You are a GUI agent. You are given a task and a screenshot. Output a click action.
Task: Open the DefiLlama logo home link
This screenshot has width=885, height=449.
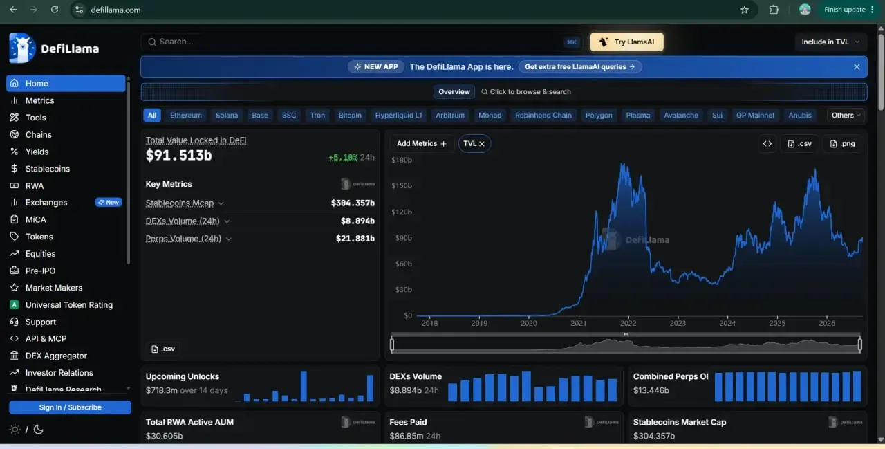click(x=54, y=48)
